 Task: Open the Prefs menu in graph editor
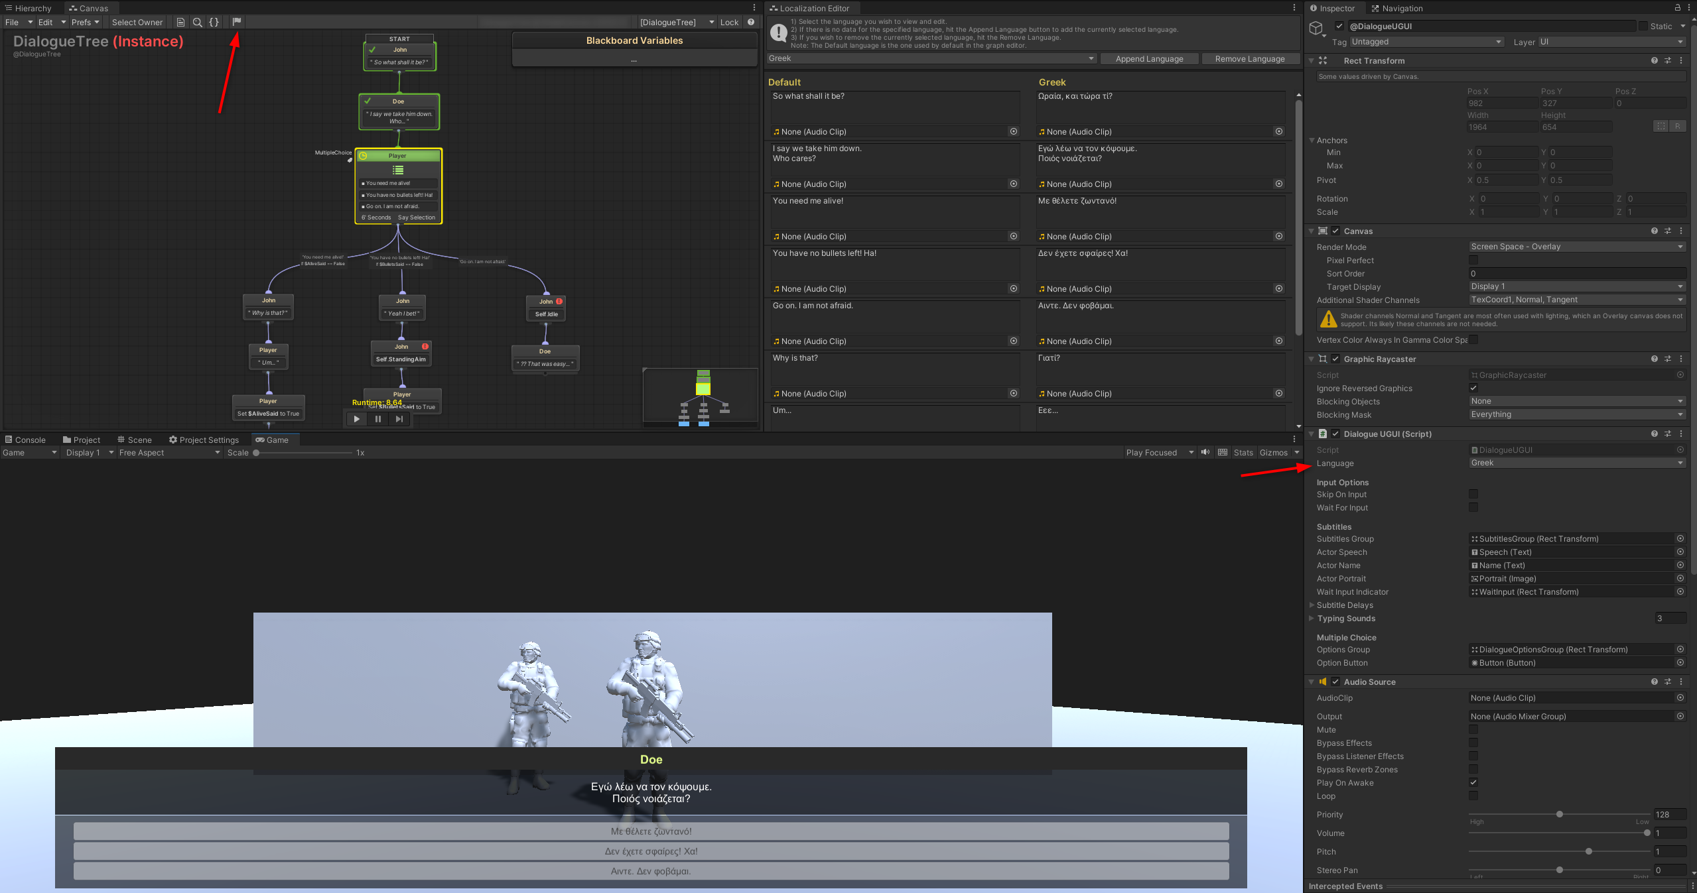(x=85, y=22)
